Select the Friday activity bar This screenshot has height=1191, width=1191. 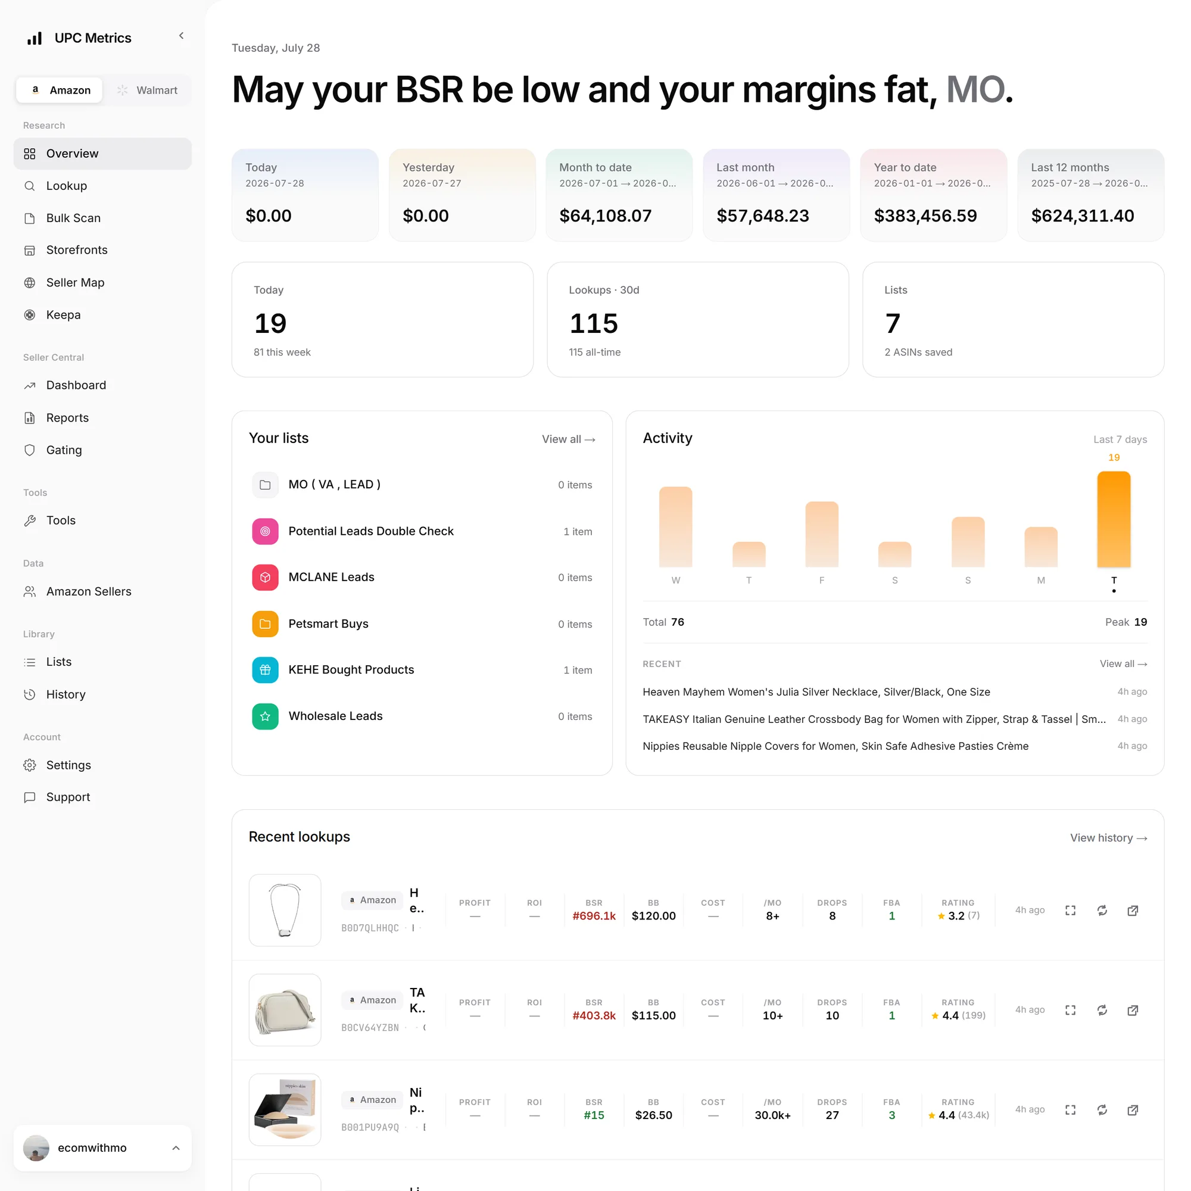tap(822, 535)
